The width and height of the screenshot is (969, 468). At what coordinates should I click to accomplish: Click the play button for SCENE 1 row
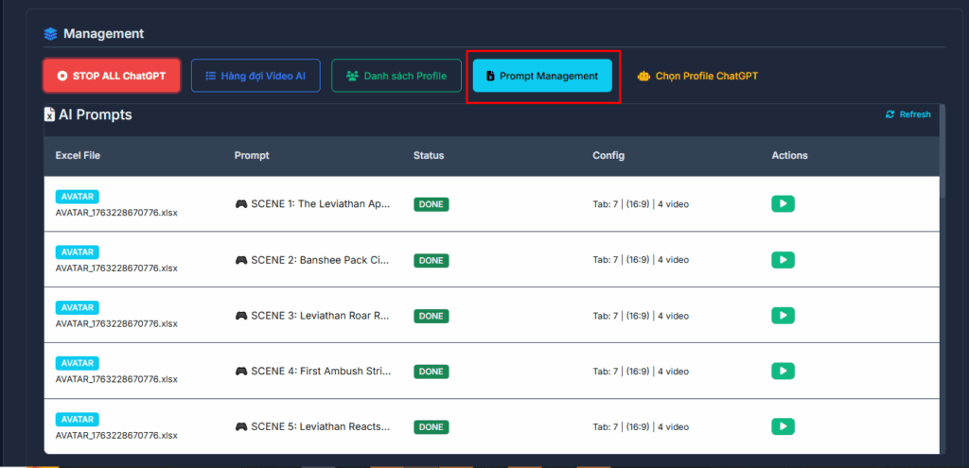click(x=783, y=204)
